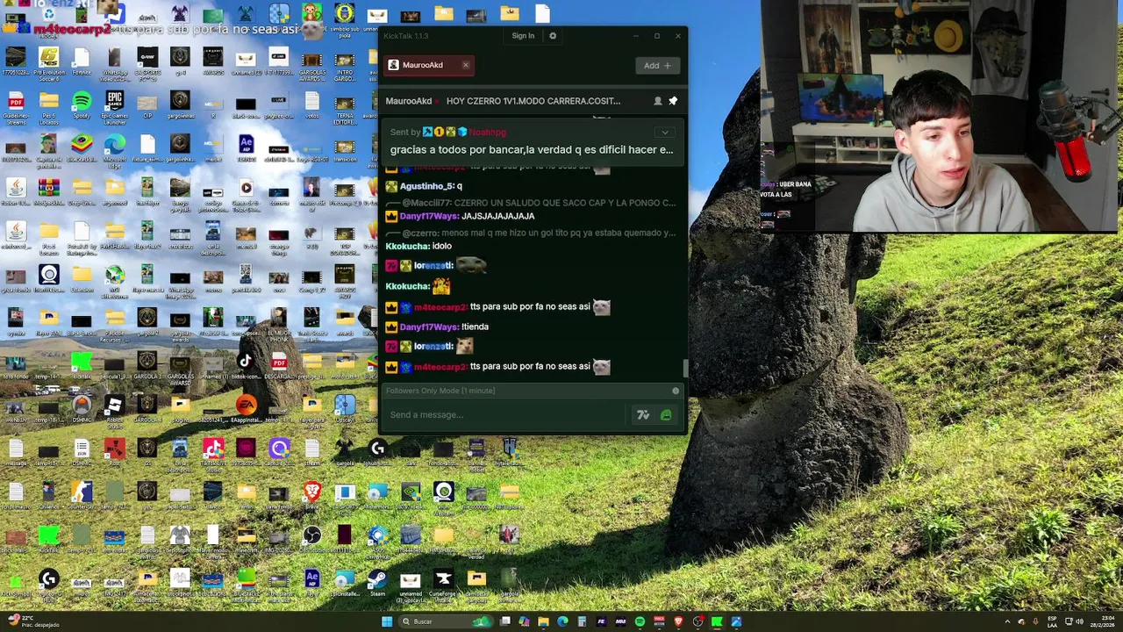The width and height of the screenshot is (1123, 632).
Task: Click the Followers Only Mode info icon
Action: [676, 391]
